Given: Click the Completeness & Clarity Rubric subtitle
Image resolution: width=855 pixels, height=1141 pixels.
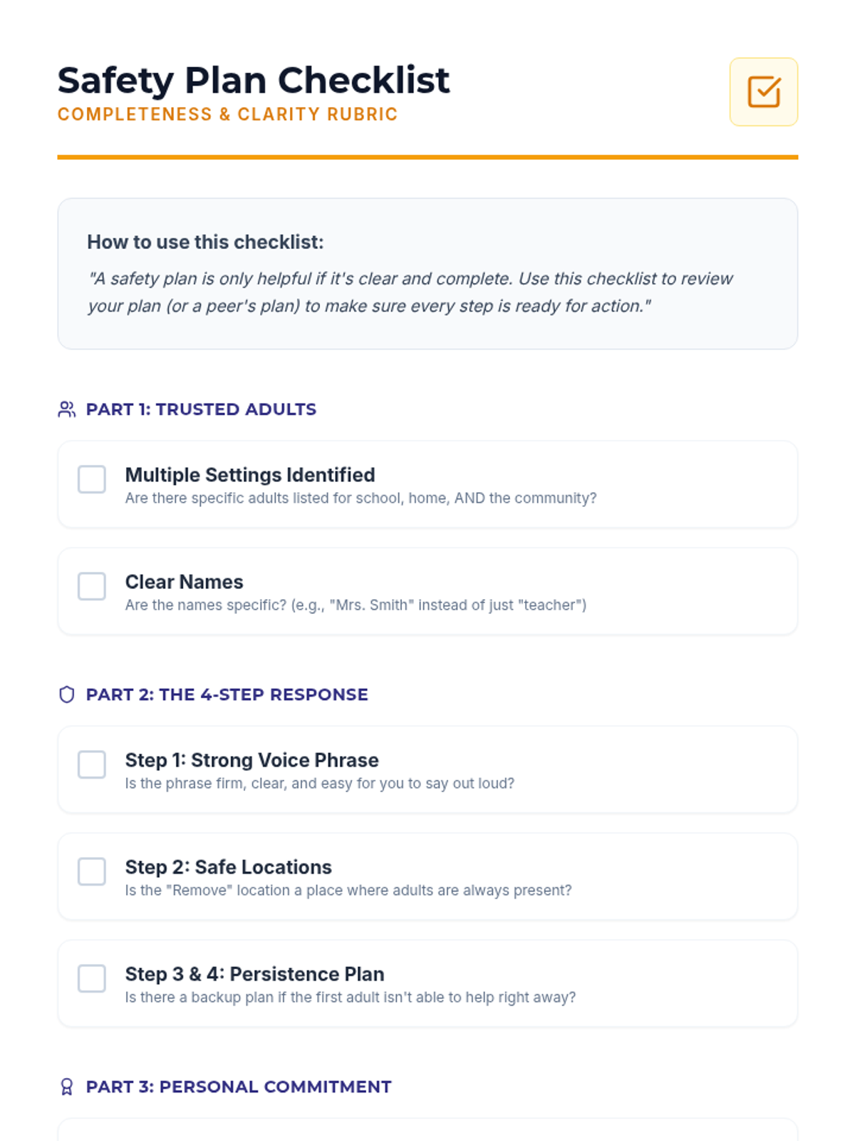Looking at the screenshot, I should click(x=227, y=114).
